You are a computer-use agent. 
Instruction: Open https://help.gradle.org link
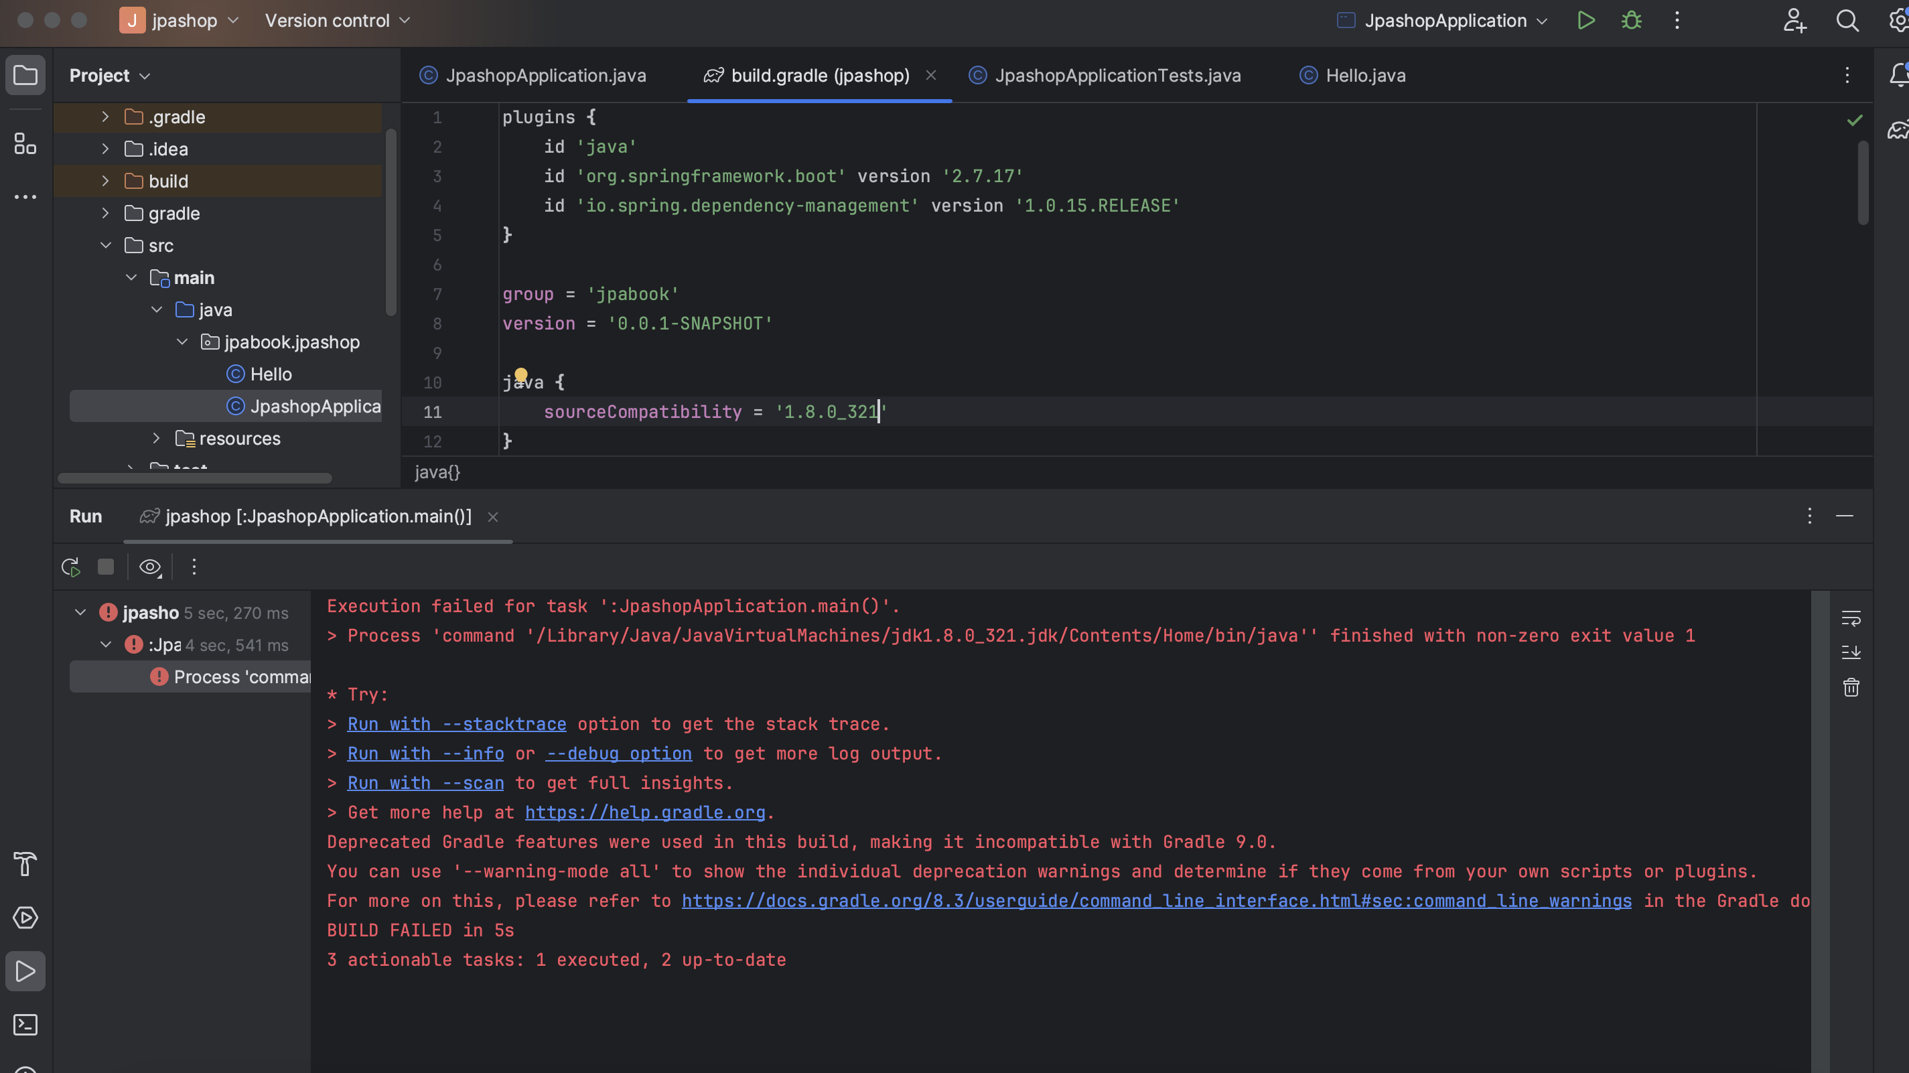click(x=646, y=813)
